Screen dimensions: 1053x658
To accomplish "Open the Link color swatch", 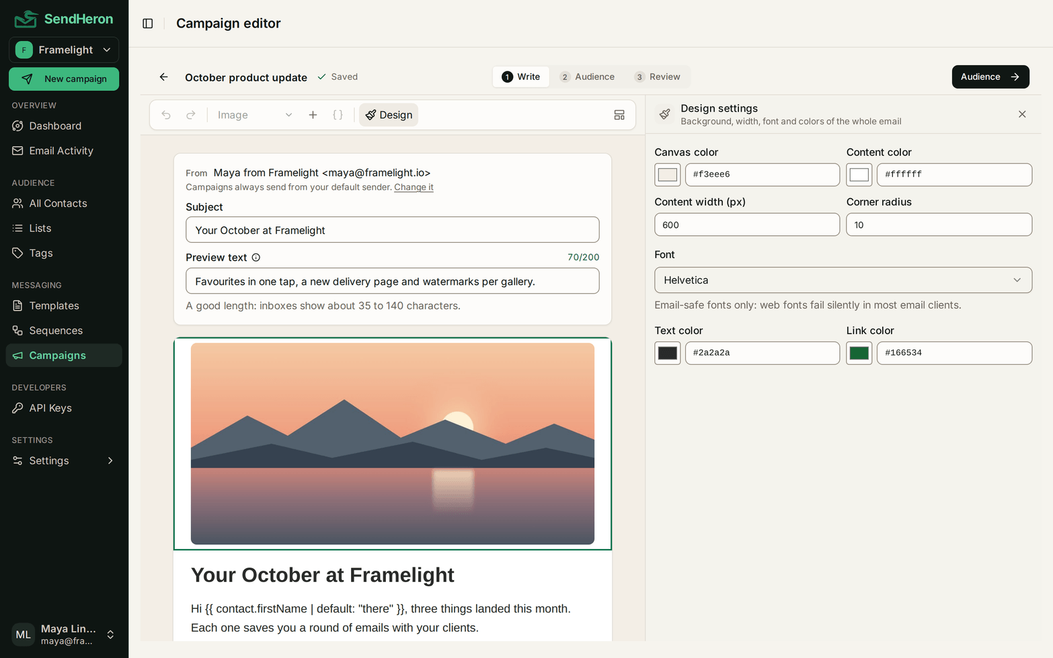I will point(859,353).
